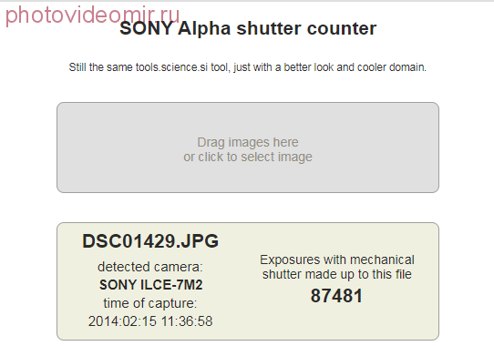Click the 'shutter made up to this file' line
Screen dimensions: 494x346
[337, 274]
